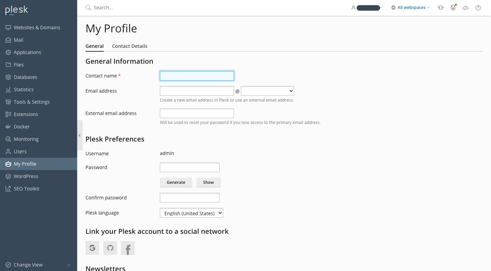Focus the External email address field
Viewport: 491px width, 271px height.
[x=197, y=113]
